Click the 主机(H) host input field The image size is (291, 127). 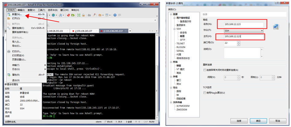[240, 37]
